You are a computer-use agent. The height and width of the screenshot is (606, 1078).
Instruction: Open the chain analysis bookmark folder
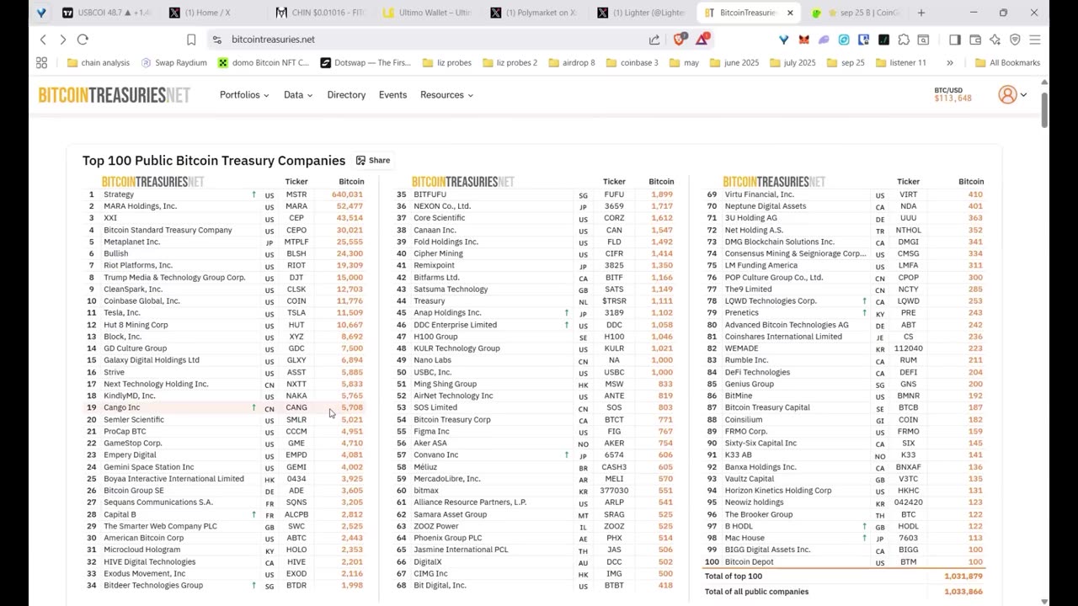pyautogui.click(x=98, y=62)
